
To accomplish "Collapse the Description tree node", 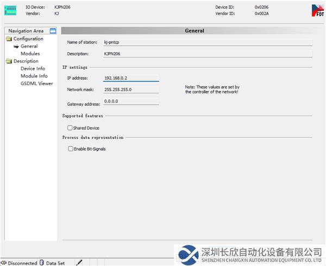I will pos(26,61).
